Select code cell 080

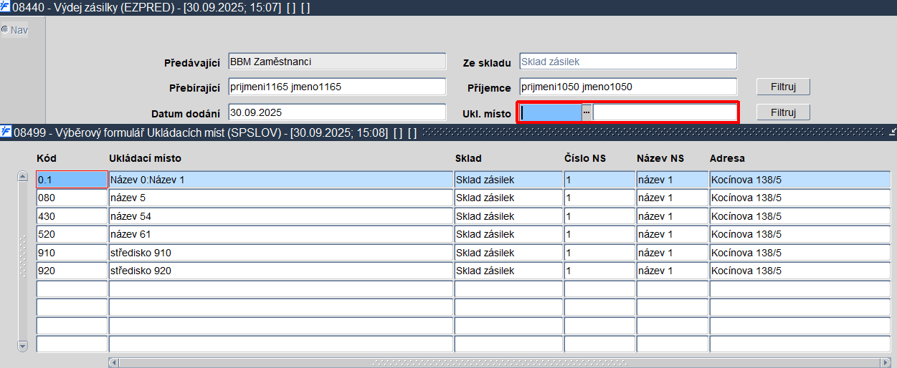point(72,198)
